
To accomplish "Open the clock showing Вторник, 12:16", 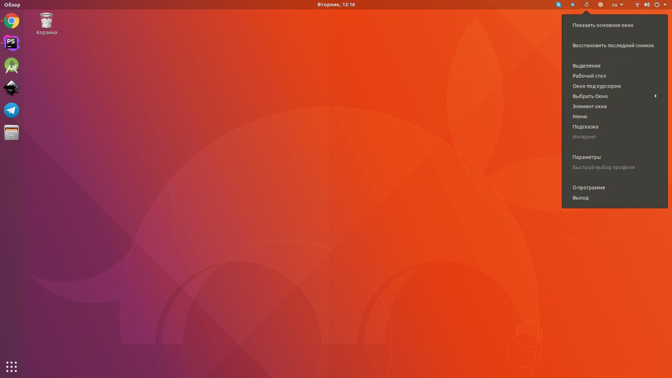I will tap(336, 5).
